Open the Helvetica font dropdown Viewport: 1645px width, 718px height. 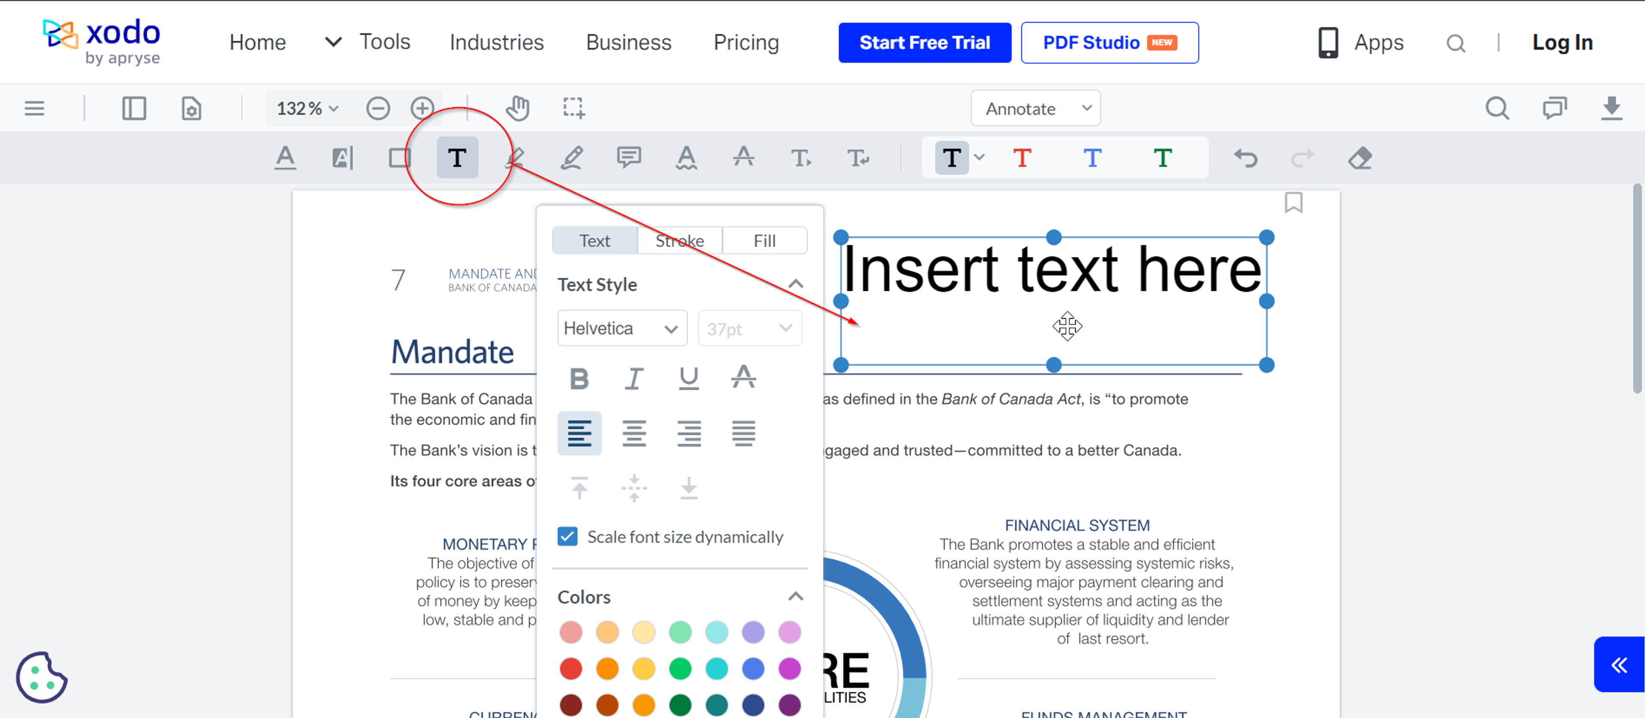click(622, 328)
